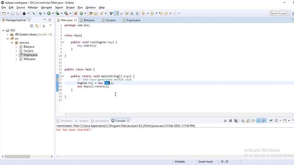
Task: Open the Refactor menu
Action: coord(33,7)
